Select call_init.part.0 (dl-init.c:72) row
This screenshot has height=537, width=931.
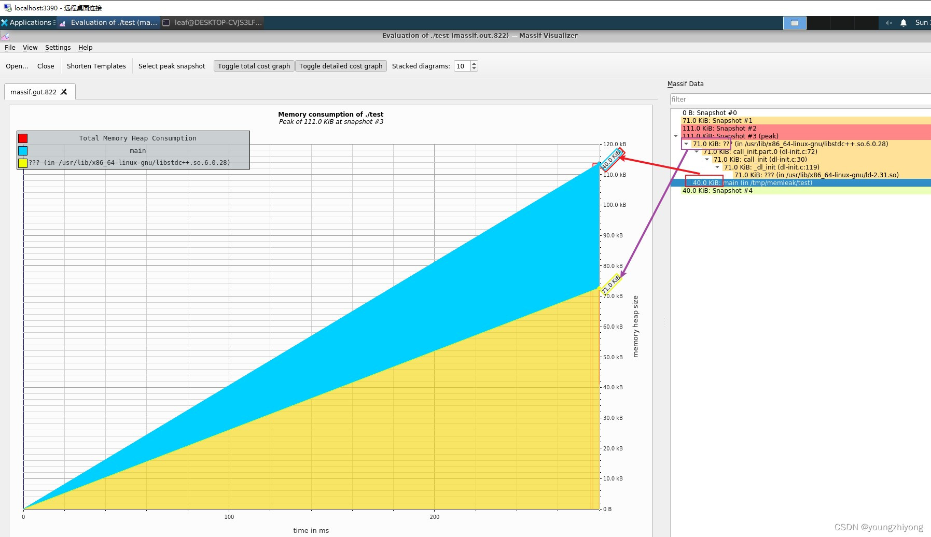tap(816, 151)
